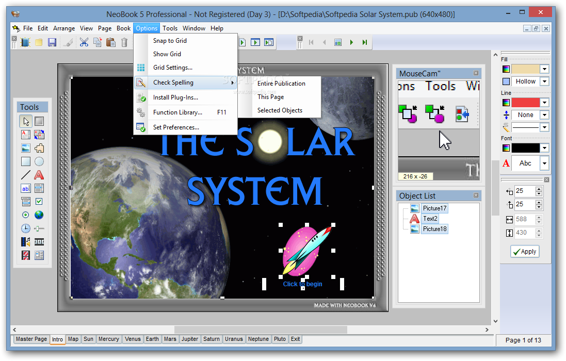Paste from clipboard toolbar icon
Screen dimensions: 566x361
111,42
